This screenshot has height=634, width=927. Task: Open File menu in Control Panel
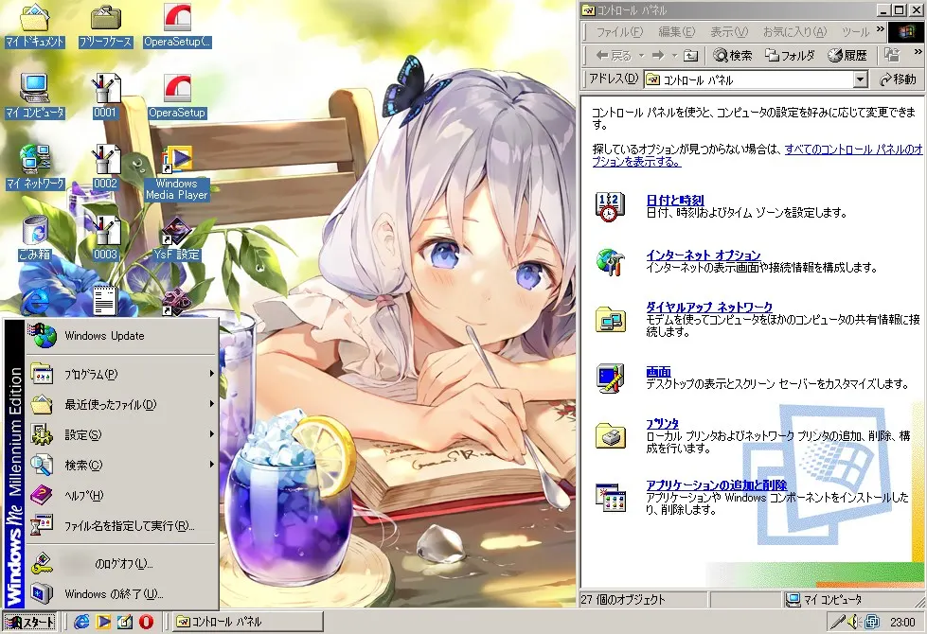coord(618,31)
